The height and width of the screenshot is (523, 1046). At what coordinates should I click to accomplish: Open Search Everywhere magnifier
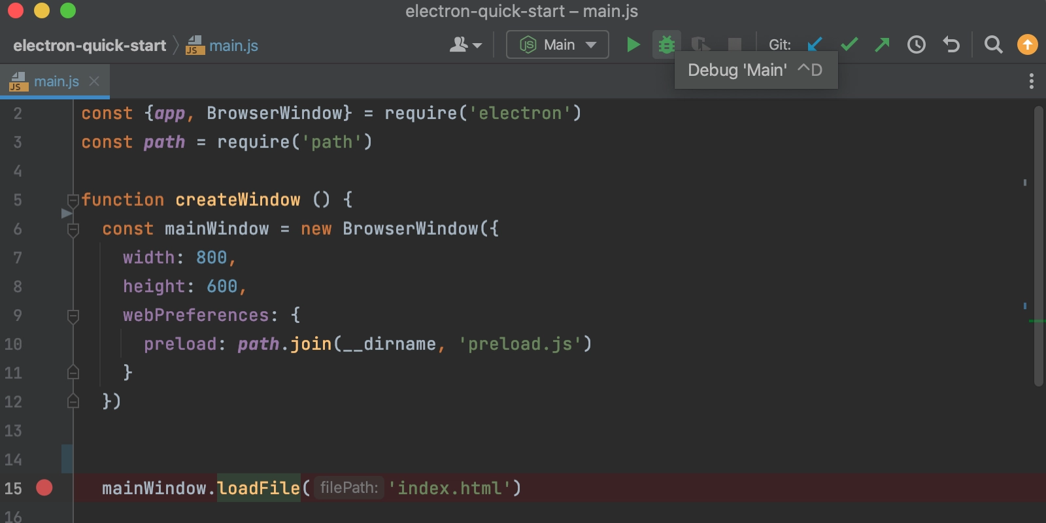coord(993,44)
